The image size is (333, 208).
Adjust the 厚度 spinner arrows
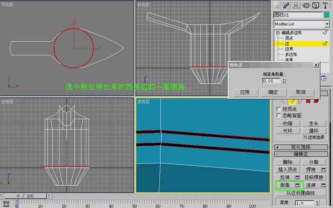[317, 203]
